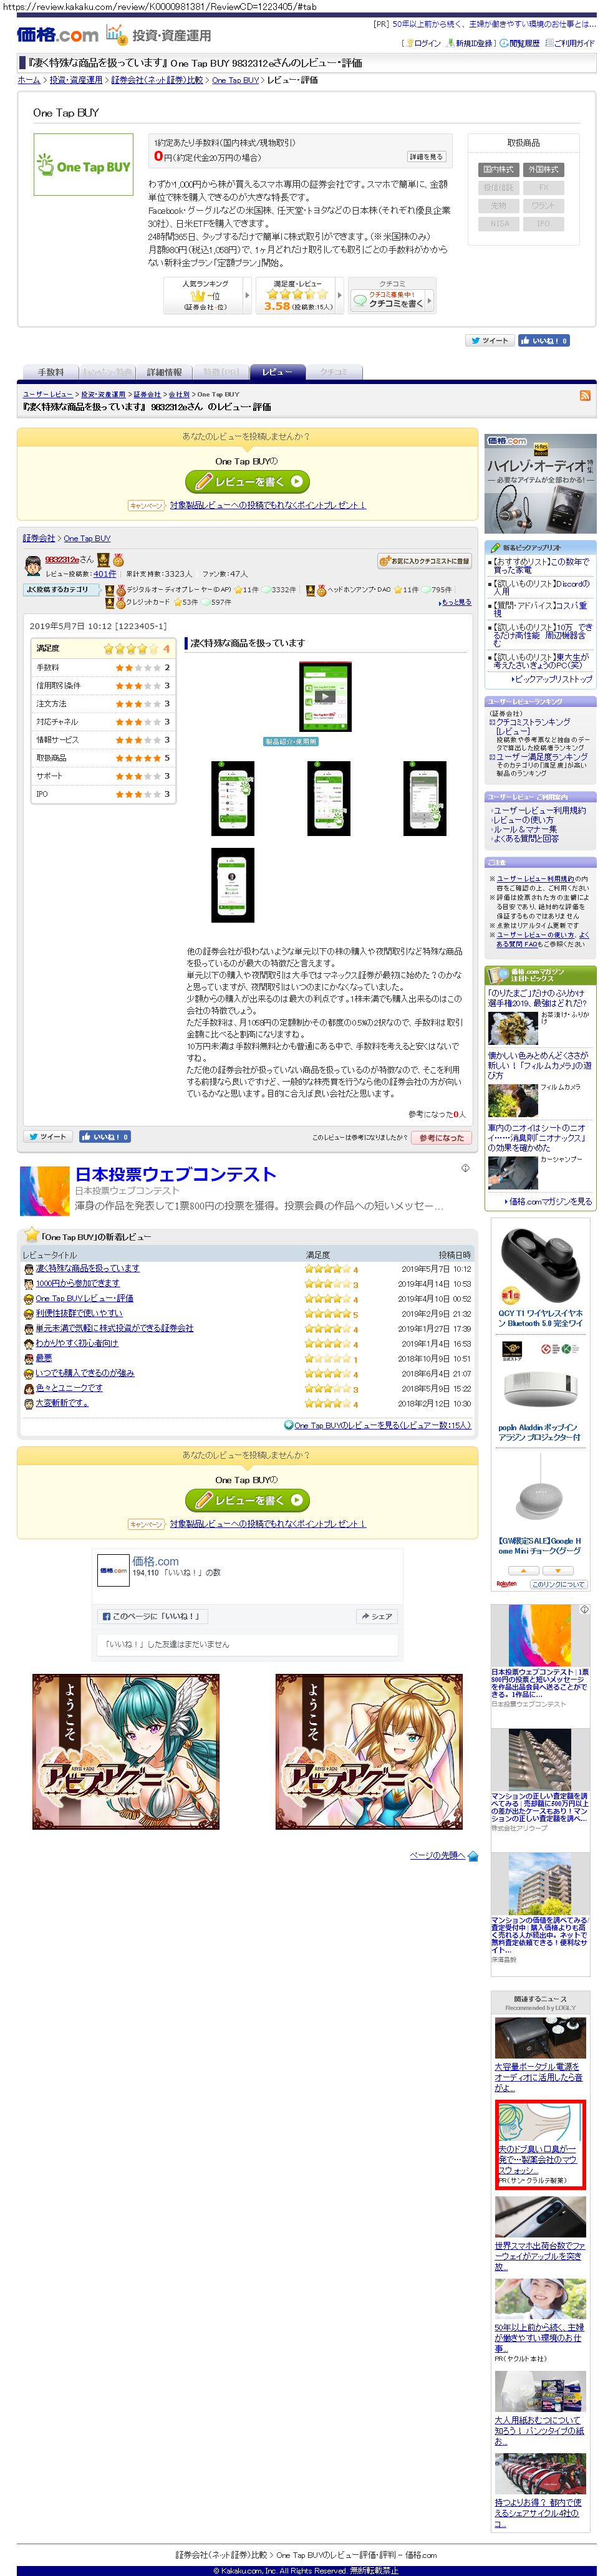
Task: Open review わかりやすく初心者向け
Action: [77, 1343]
